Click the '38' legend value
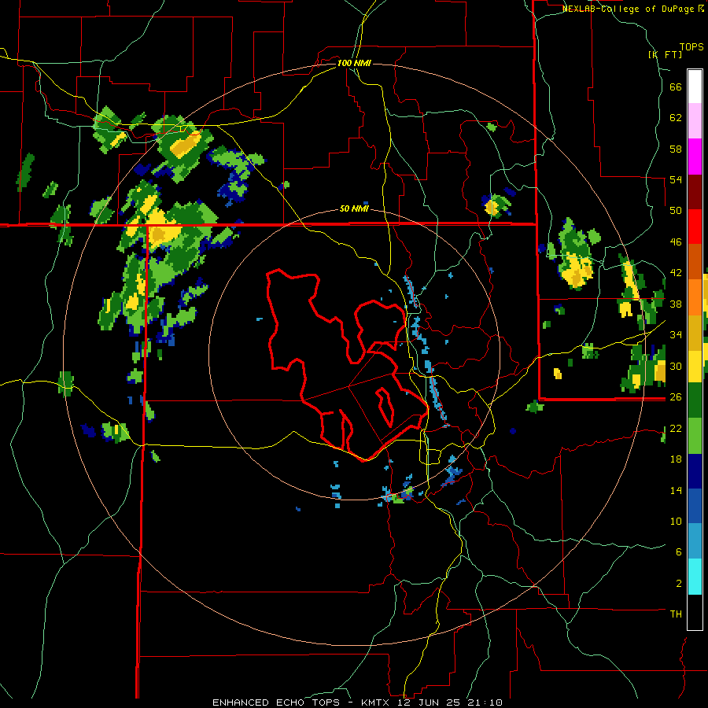The height and width of the screenshot is (708, 708). pos(676,304)
